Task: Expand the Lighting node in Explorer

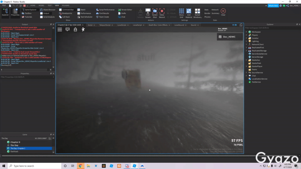Action: [246, 41]
